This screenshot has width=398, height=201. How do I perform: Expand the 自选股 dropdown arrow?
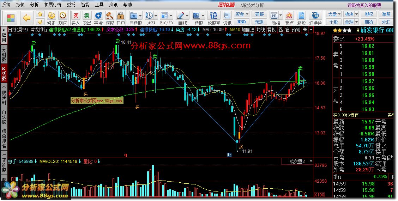point(140,16)
